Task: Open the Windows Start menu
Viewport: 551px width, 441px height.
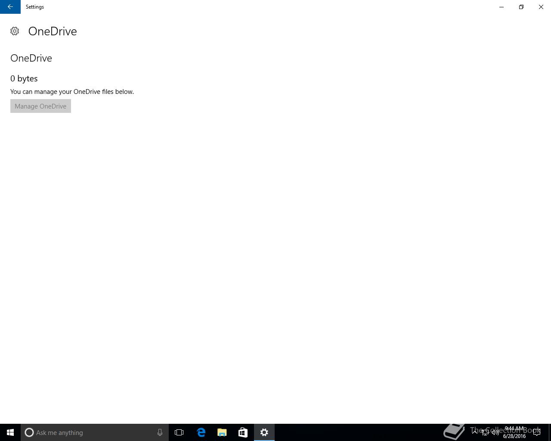Action: (10, 432)
